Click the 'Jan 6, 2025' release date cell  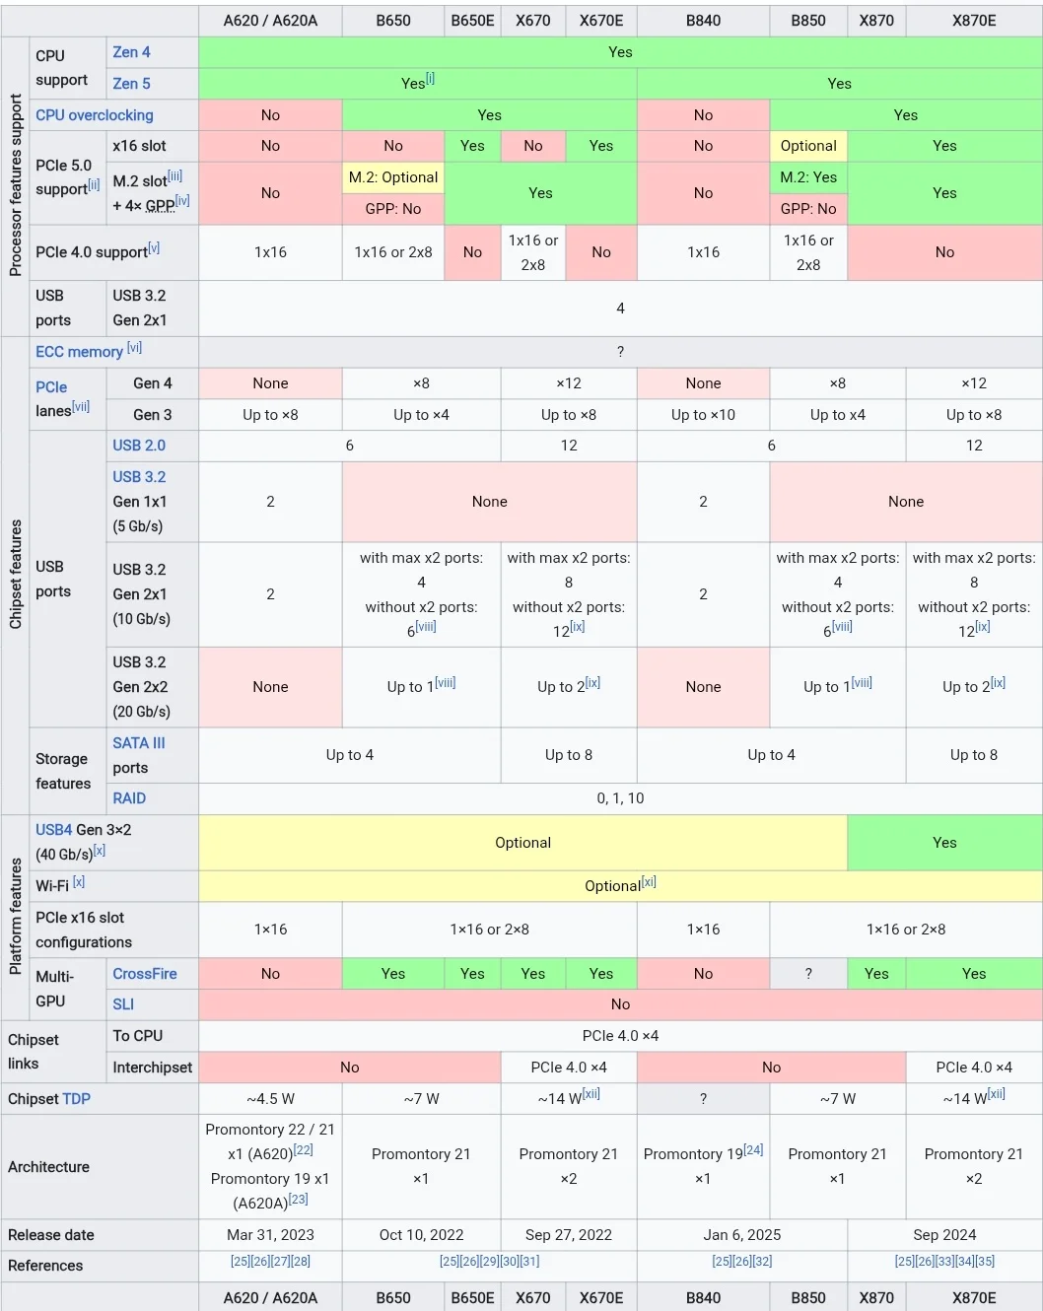point(742,1235)
